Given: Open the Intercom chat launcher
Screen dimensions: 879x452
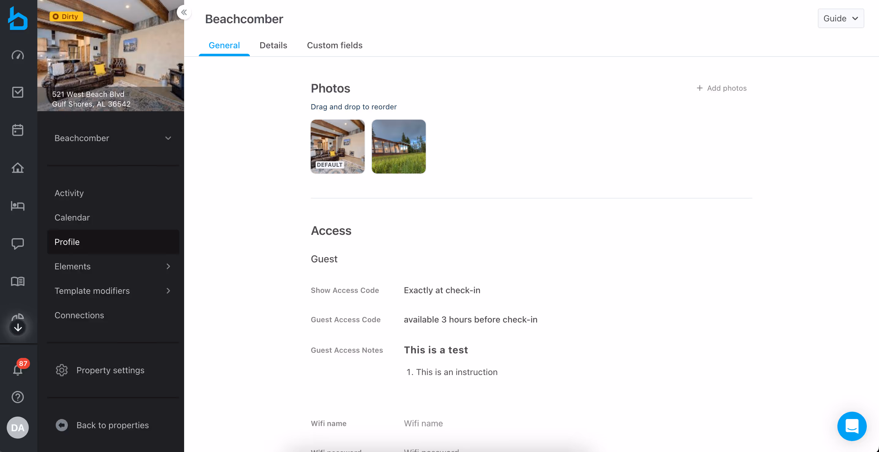Looking at the screenshot, I should click(851, 426).
